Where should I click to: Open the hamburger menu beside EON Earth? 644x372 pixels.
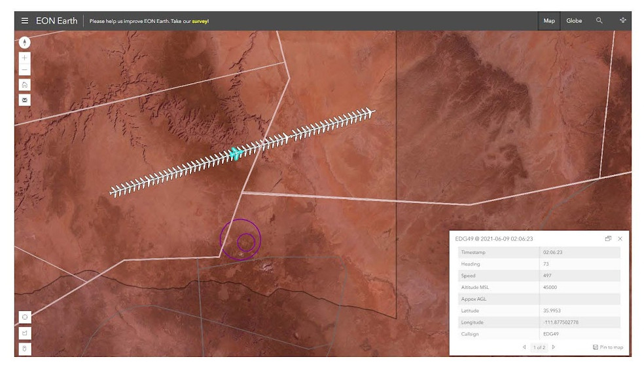point(25,21)
